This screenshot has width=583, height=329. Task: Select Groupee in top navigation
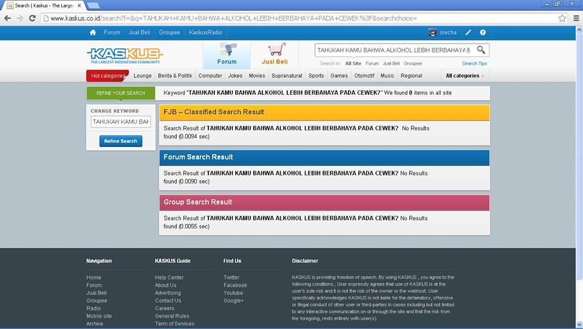click(169, 32)
